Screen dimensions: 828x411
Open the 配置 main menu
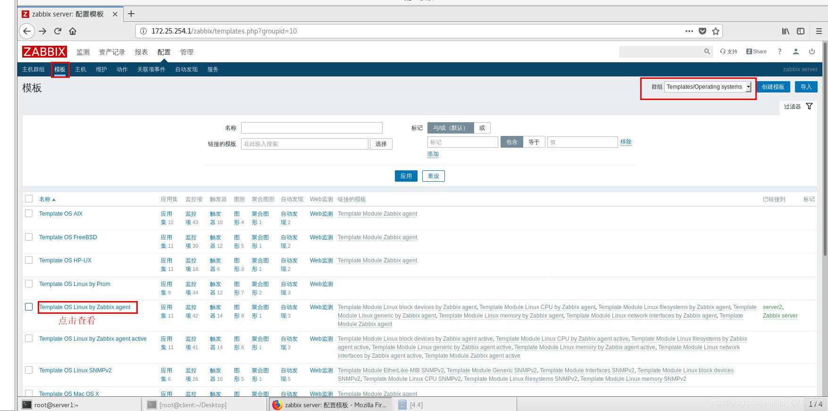[x=164, y=52]
